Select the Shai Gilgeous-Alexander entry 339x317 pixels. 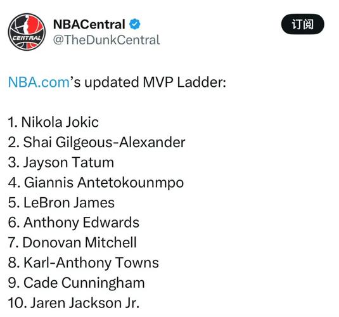tap(97, 143)
